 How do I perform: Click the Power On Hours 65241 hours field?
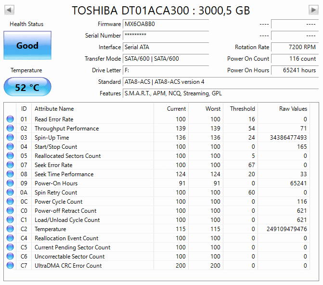click(x=295, y=70)
